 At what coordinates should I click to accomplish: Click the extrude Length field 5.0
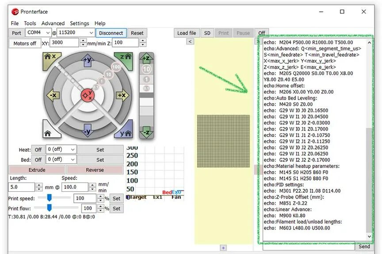point(21,187)
